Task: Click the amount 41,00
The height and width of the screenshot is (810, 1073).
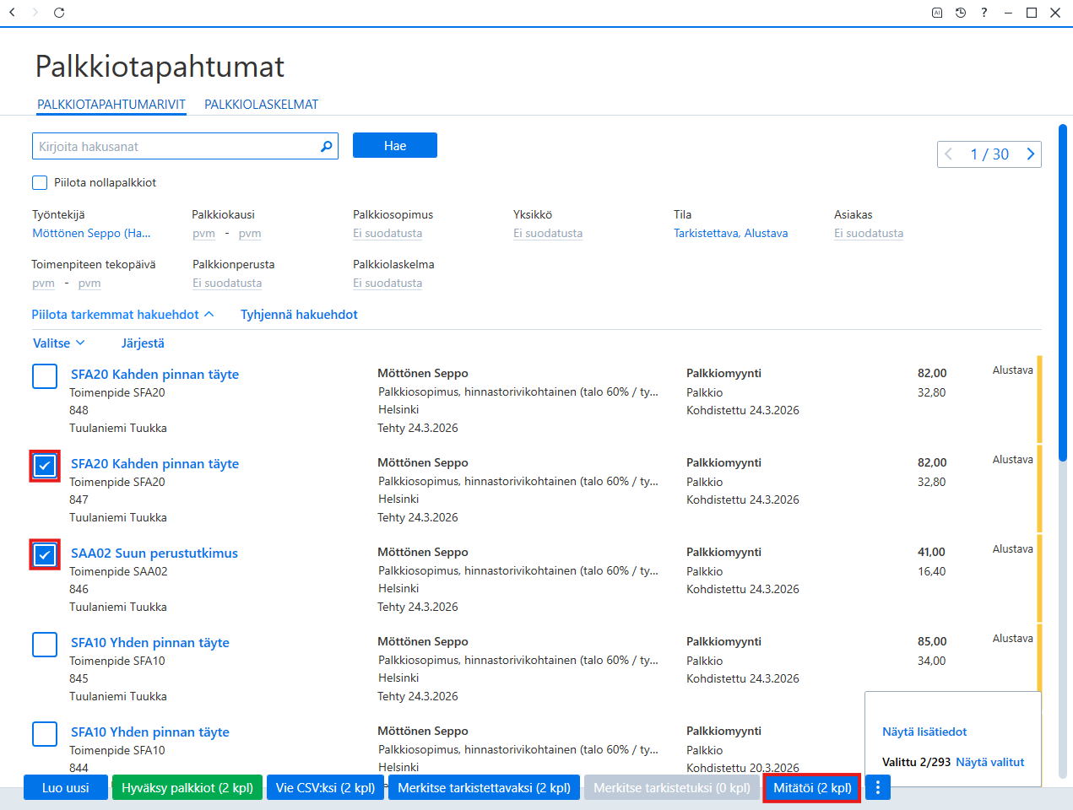Action: click(x=932, y=552)
